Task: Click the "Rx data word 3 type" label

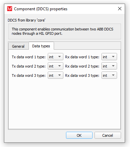Action: point(82,75)
